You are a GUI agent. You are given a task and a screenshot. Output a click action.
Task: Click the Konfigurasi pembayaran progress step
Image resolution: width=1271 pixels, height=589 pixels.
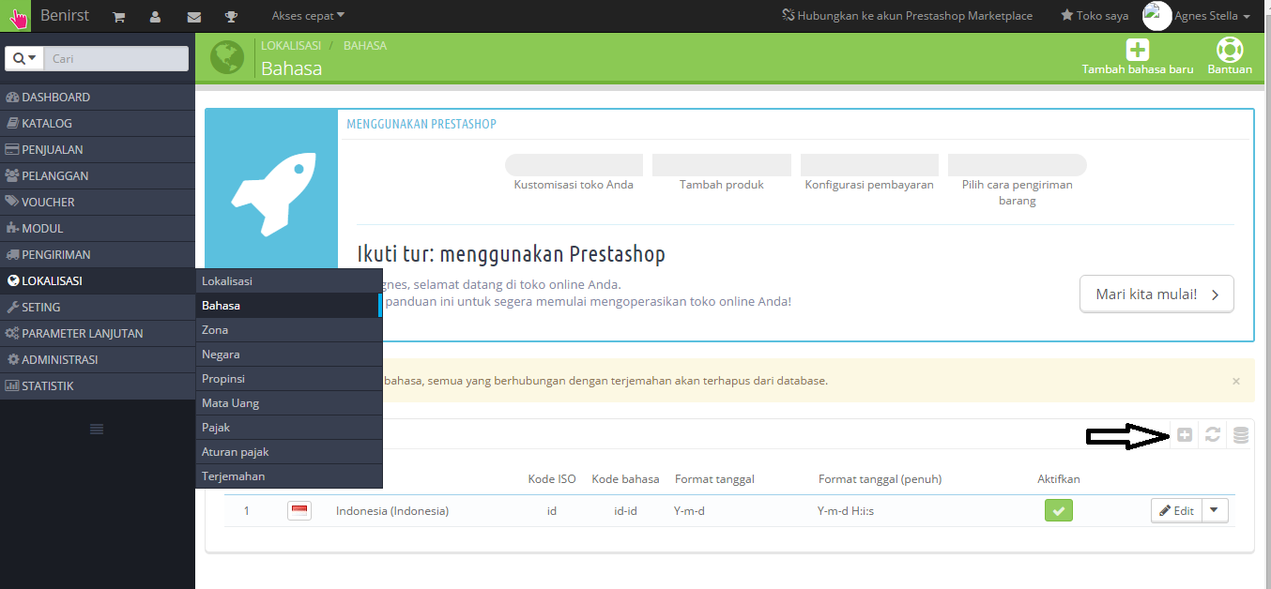click(x=869, y=174)
